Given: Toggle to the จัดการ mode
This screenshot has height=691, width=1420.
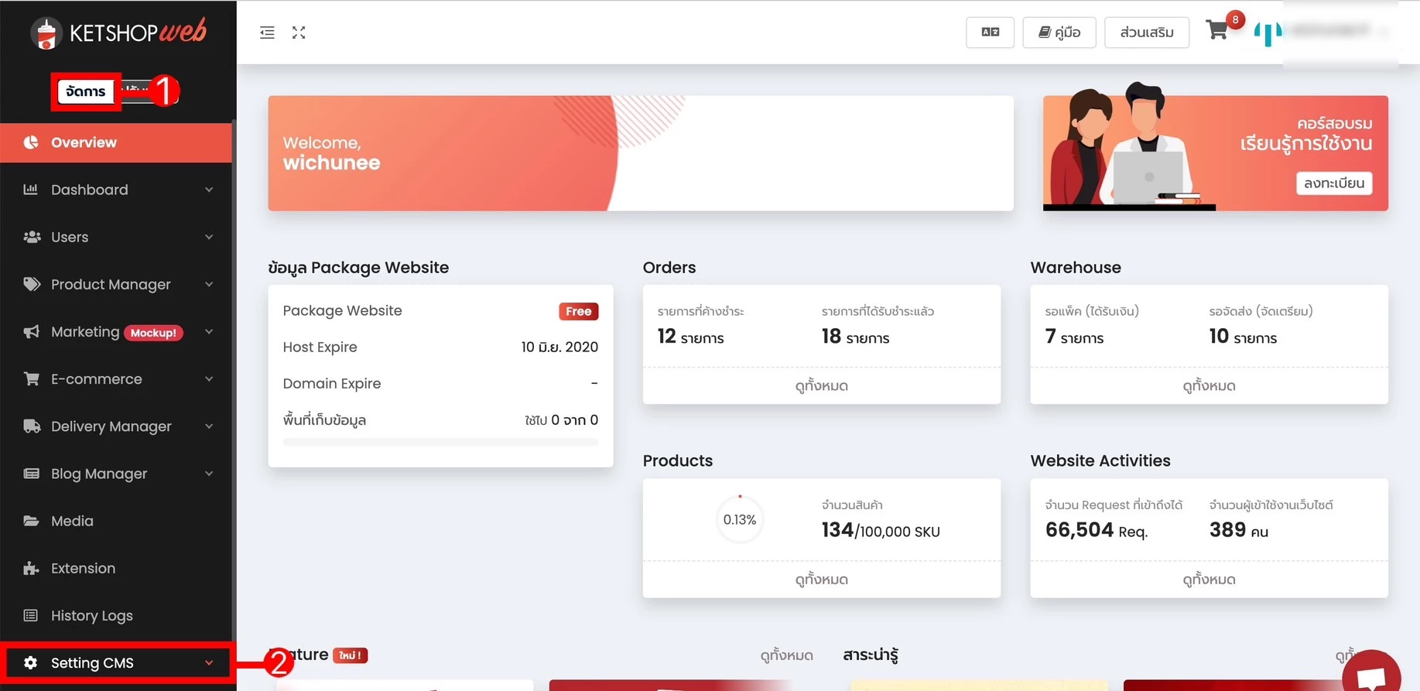Looking at the screenshot, I should 86,91.
